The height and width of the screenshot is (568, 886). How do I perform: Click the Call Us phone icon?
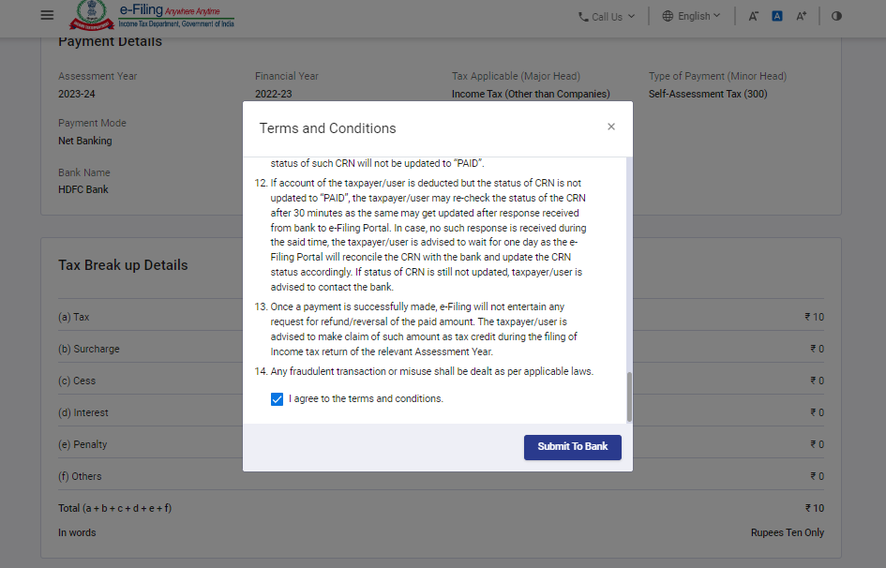(583, 17)
